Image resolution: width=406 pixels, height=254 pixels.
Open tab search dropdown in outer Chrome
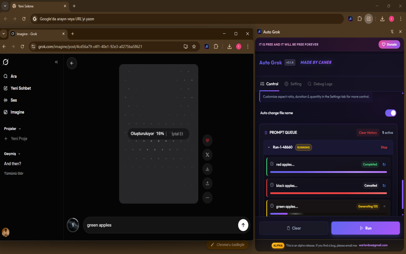(x=5, y=6)
